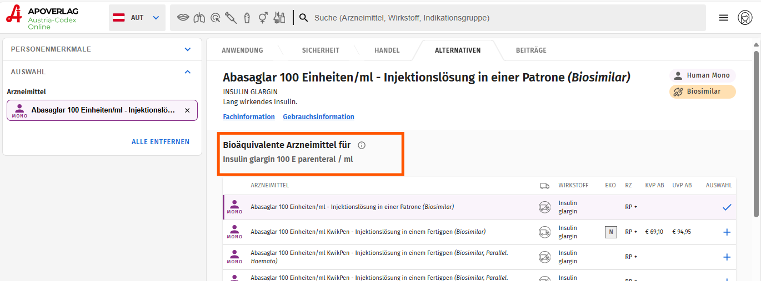Click the EKO N box in KwikPen row

click(611, 232)
